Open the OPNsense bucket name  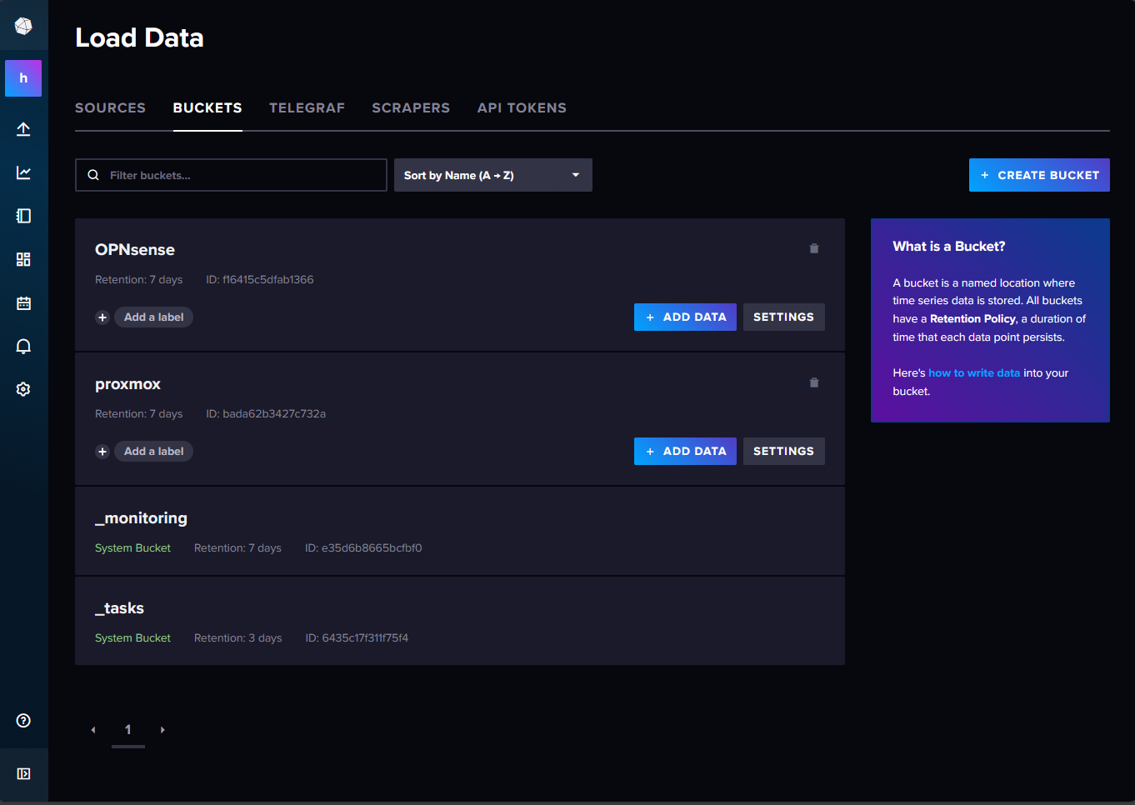pyautogui.click(x=135, y=249)
